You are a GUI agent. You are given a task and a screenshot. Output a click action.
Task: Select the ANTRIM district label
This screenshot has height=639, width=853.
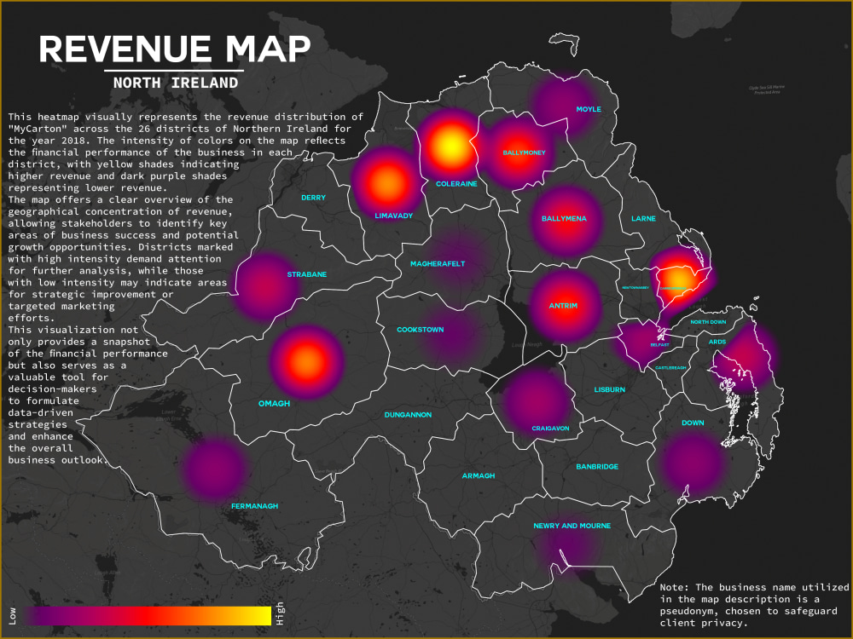pyautogui.click(x=565, y=304)
